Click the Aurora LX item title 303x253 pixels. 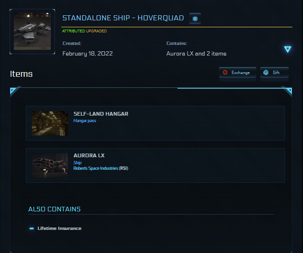(x=89, y=156)
